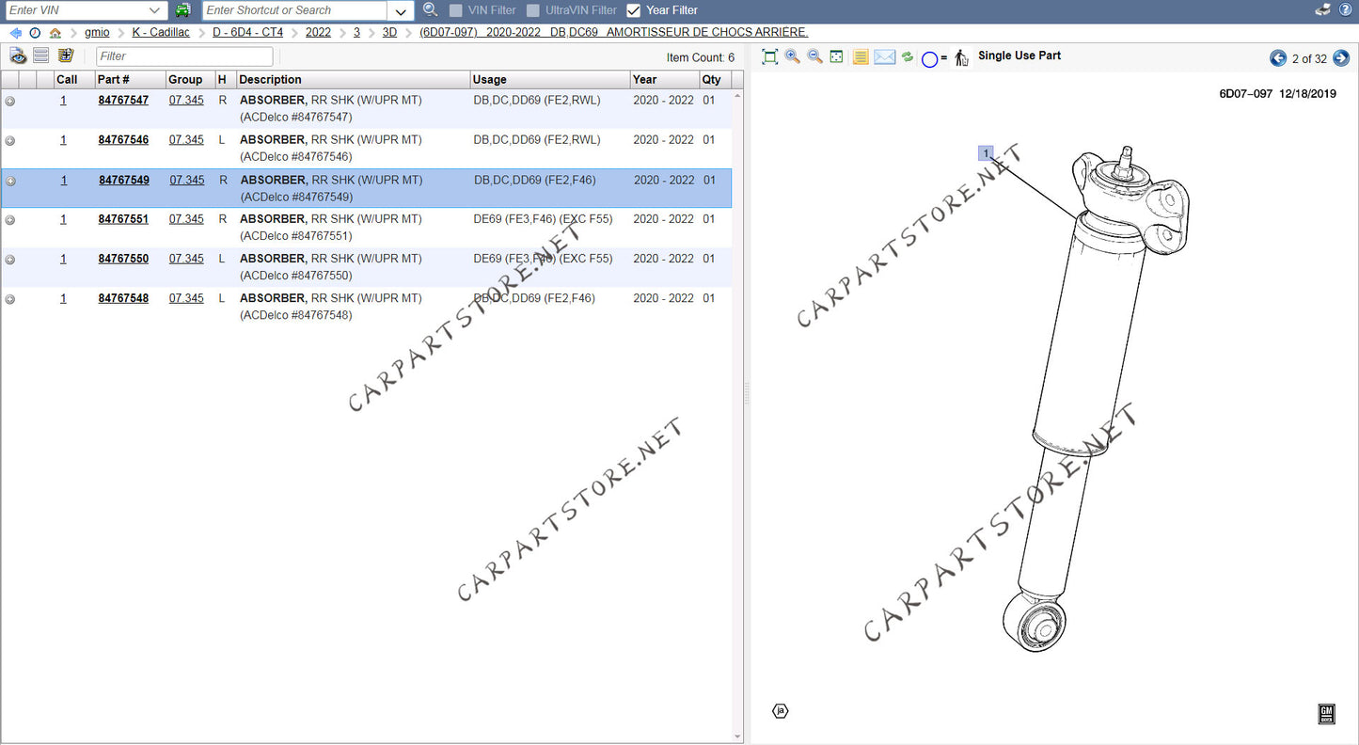Print the page using the printer icon
1359x745 pixels.
1322,10
